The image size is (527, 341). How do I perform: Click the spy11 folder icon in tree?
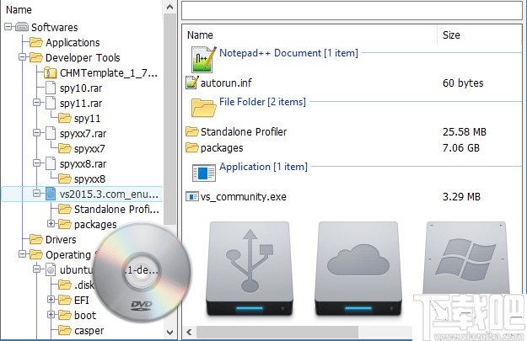(65, 118)
